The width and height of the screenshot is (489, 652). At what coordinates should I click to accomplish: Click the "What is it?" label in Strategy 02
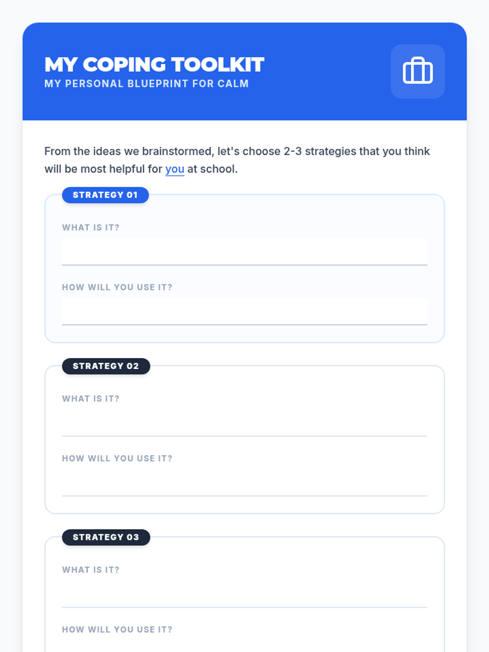pyautogui.click(x=90, y=399)
